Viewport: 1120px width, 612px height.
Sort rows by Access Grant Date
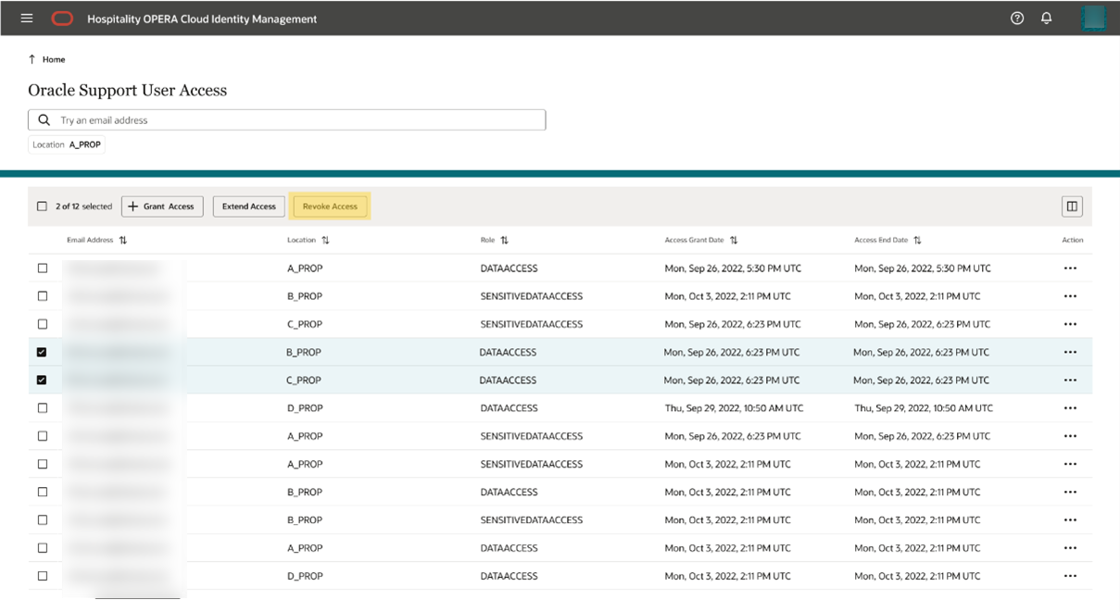[x=733, y=239]
